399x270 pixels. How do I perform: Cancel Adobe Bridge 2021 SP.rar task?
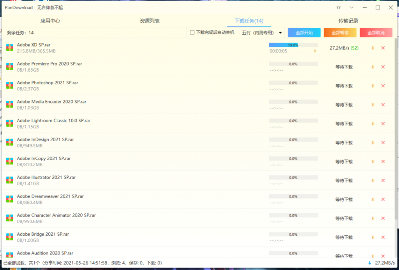383,237
